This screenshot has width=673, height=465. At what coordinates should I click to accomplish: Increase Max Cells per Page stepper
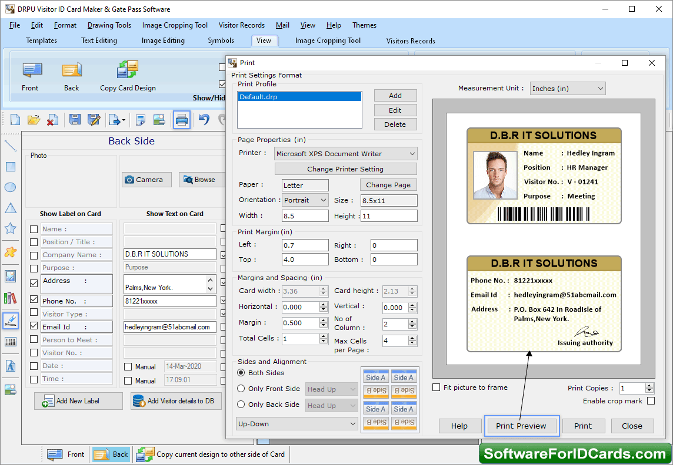[x=412, y=338]
